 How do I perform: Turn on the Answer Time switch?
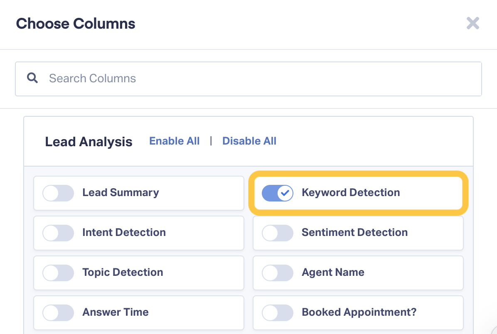pos(58,313)
